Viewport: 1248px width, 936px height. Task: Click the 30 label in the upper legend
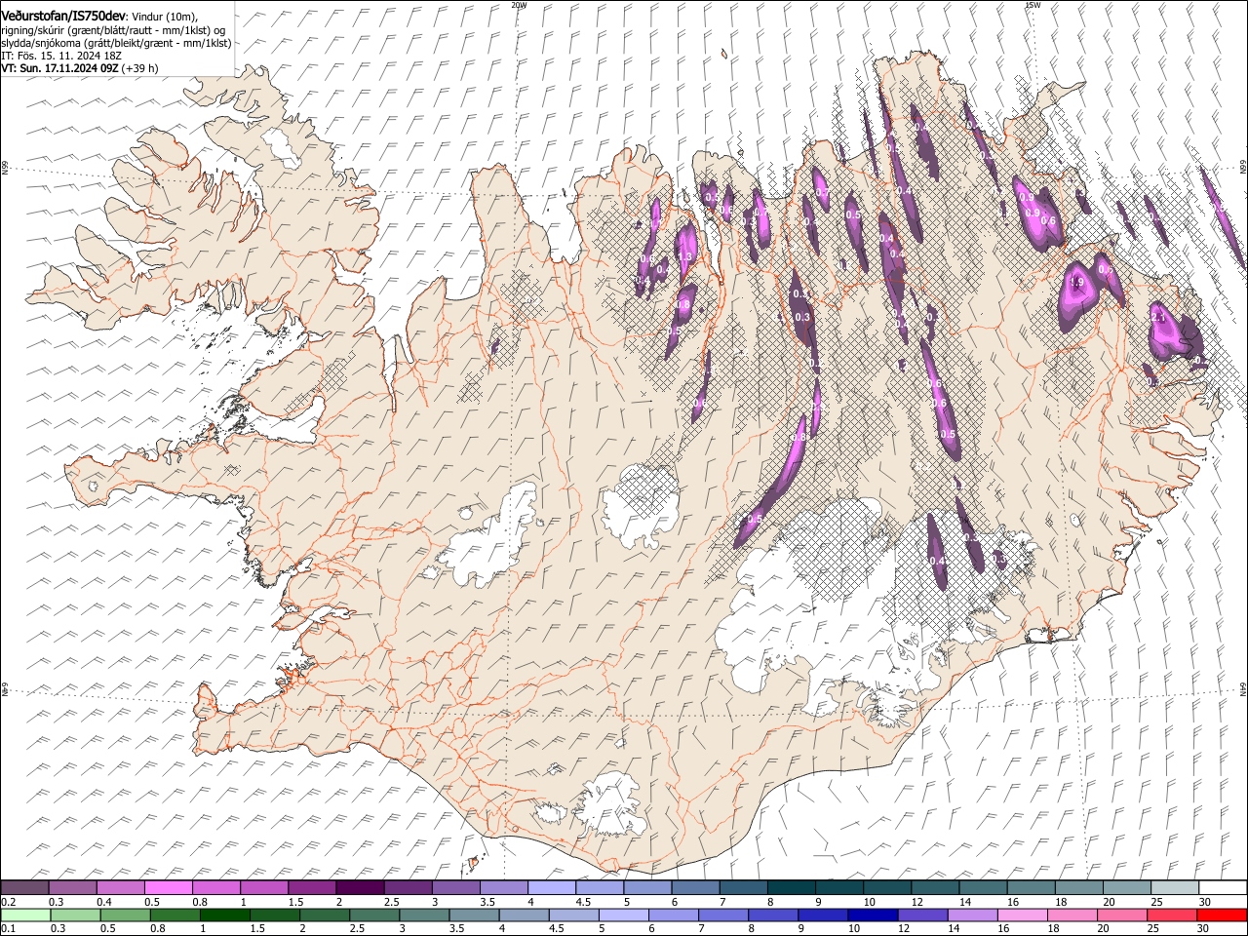click(x=1205, y=902)
